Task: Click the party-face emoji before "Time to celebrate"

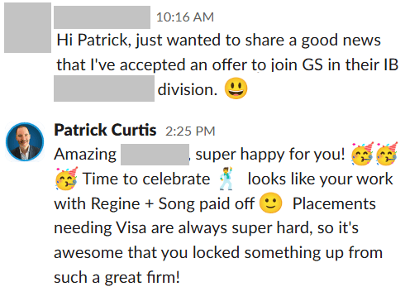Action: [66, 179]
